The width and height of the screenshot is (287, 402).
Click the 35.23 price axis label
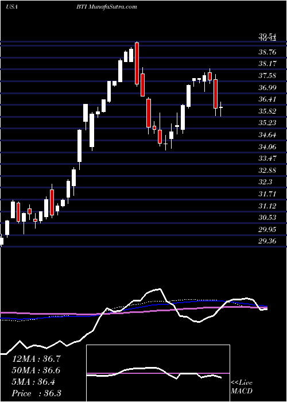click(x=267, y=123)
